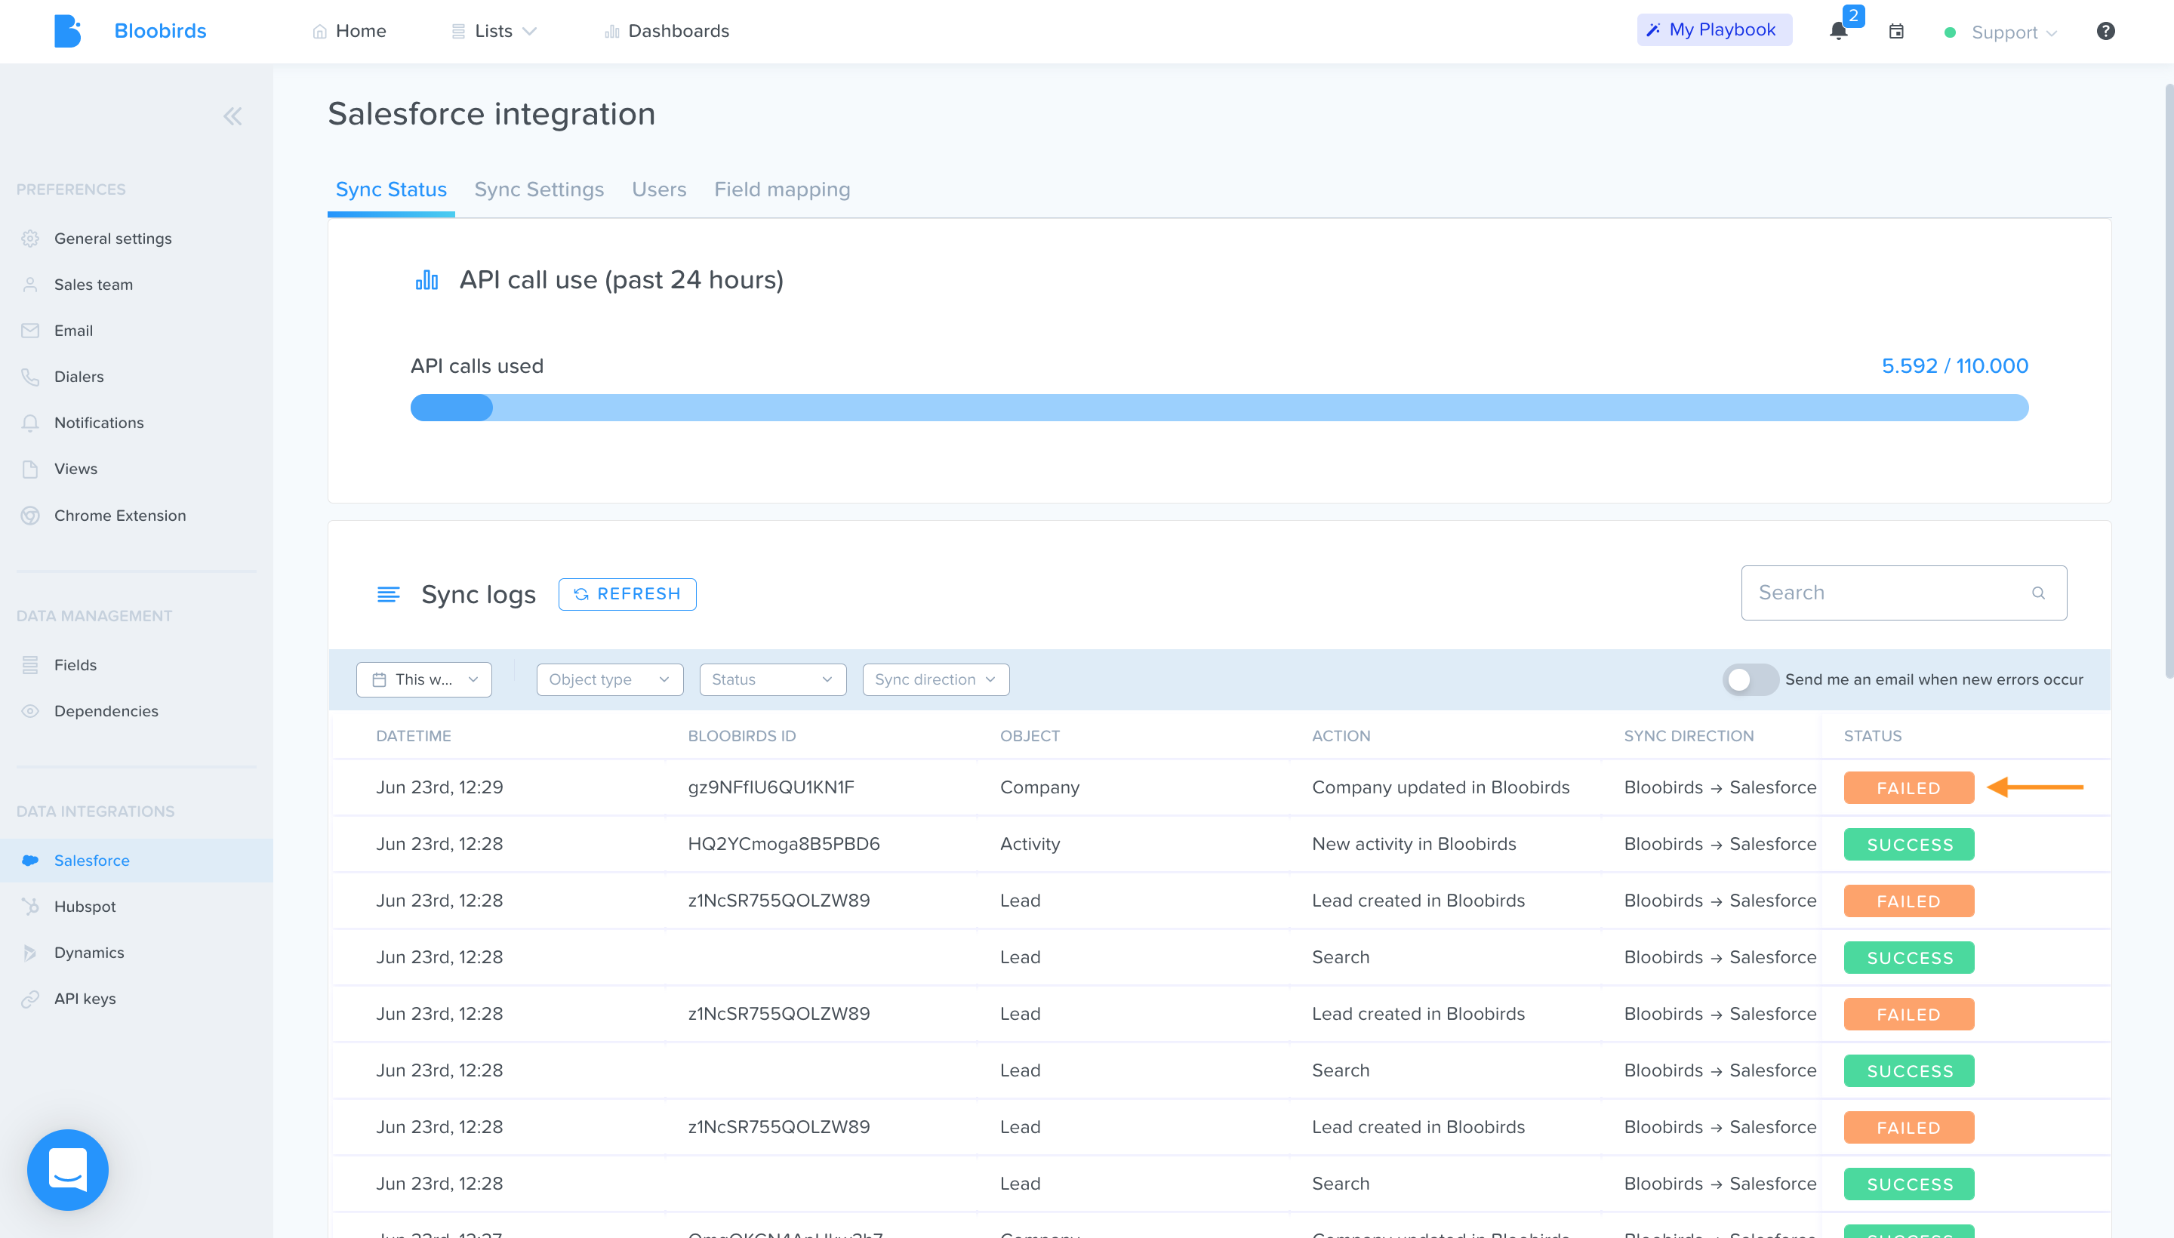Open My Playbook button
The height and width of the screenshot is (1238, 2174).
(x=1714, y=29)
